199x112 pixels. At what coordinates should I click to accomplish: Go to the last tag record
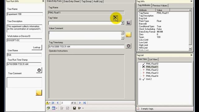85,103
